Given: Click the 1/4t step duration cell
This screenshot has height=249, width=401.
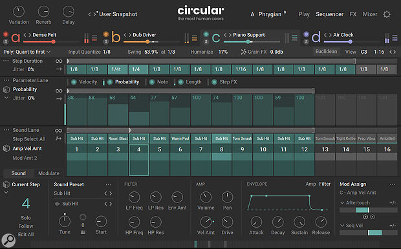Looking at the screenshot, I should pos(118,69).
